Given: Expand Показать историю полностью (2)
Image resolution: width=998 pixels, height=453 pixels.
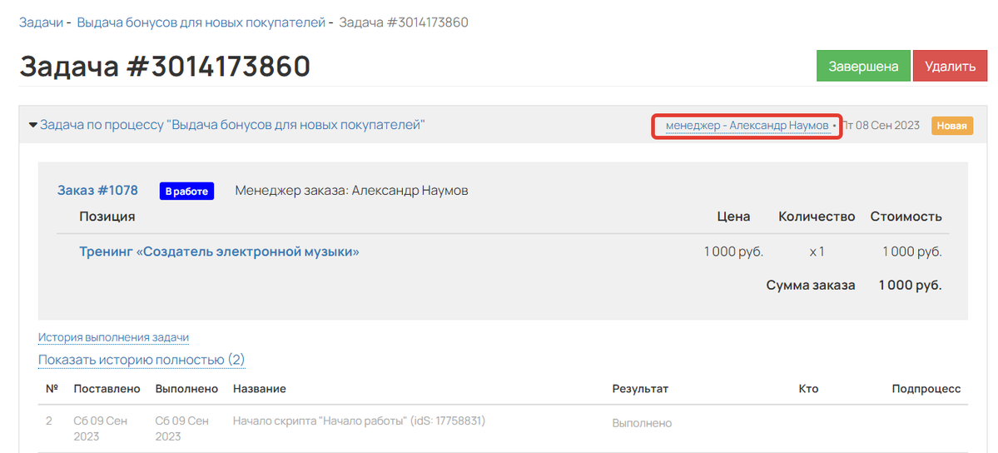Looking at the screenshot, I should point(142,360).
